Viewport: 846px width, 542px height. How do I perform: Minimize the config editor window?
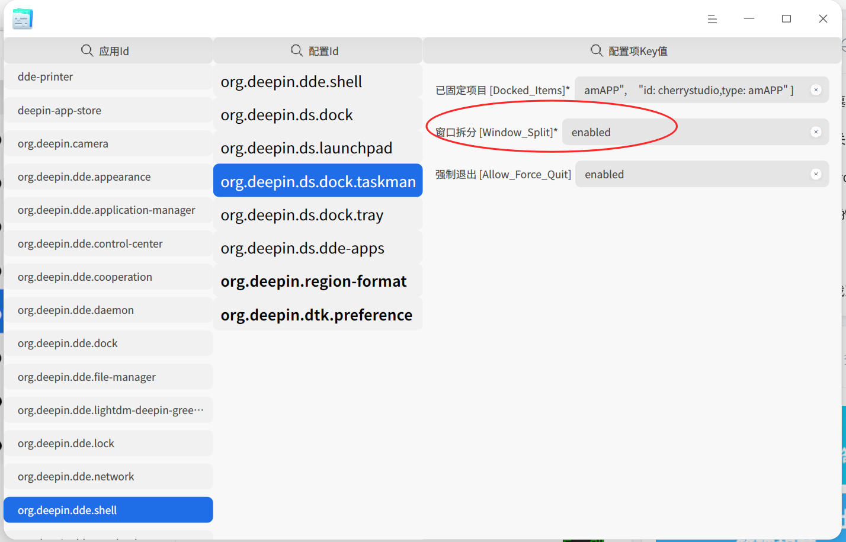(749, 19)
